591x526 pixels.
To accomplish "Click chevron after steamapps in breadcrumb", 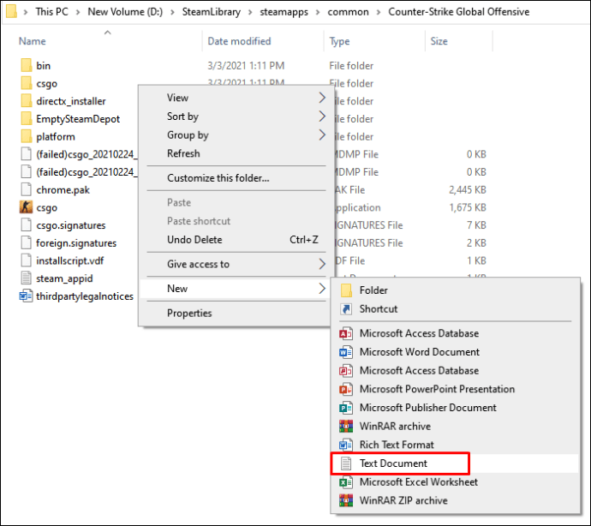I will pos(318,12).
